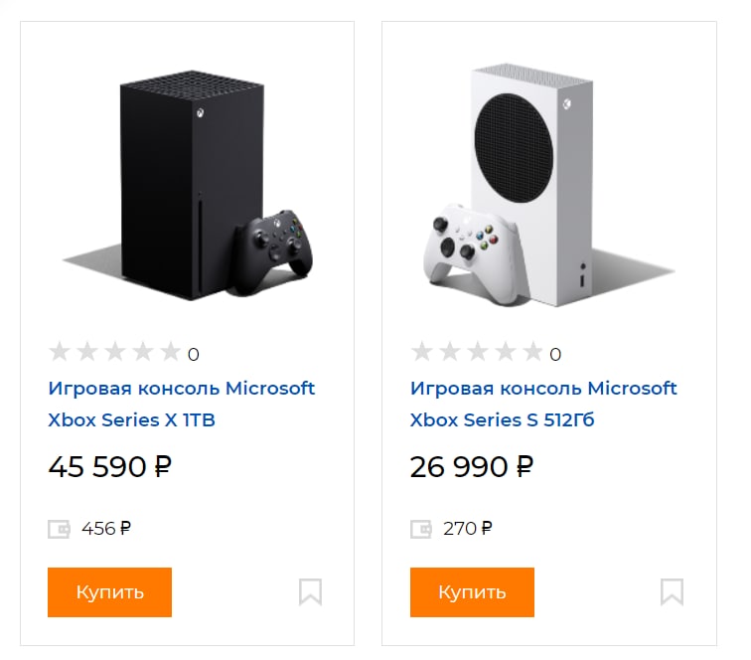Select the third rating star for Xbox Series S
751x660 pixels.
coord(478,352)
